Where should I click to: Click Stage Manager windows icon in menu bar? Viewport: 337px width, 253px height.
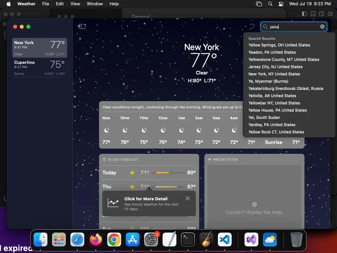259,4
